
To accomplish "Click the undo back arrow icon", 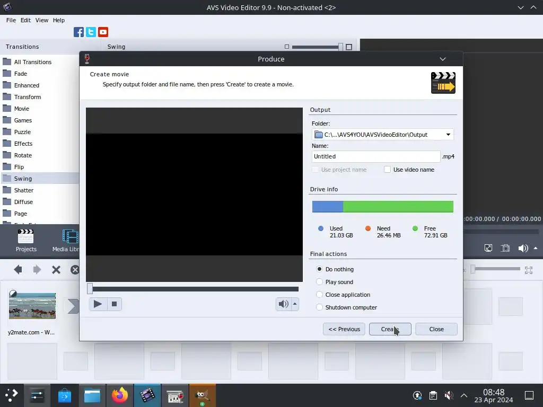I will pyautogui.click(x=18, y=270).
